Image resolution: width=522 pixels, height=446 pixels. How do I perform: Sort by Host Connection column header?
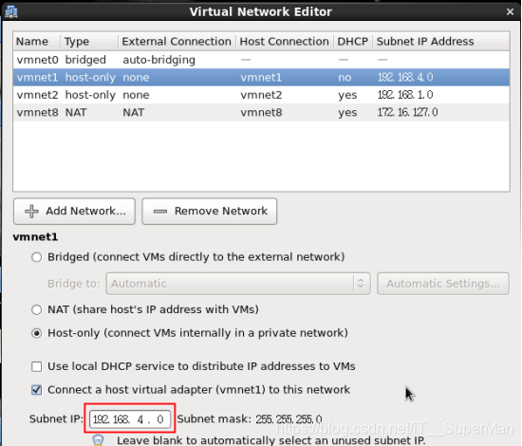coord(285,41)
